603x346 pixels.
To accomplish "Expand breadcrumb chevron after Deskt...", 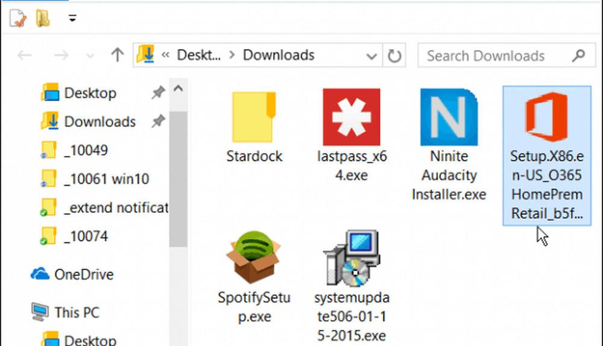I will (x=232, y=55).
